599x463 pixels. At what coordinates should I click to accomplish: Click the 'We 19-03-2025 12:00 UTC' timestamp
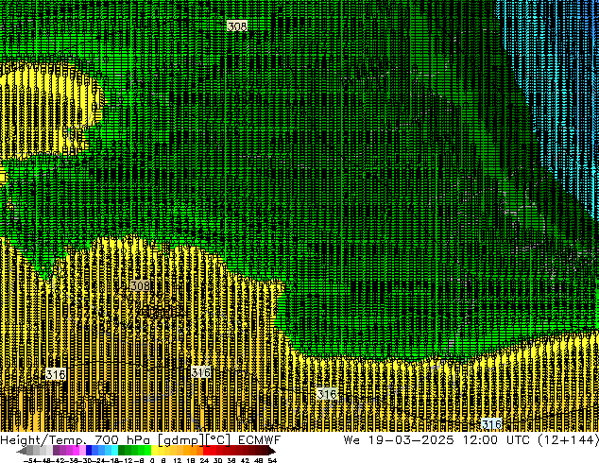(x=436, y=439)
